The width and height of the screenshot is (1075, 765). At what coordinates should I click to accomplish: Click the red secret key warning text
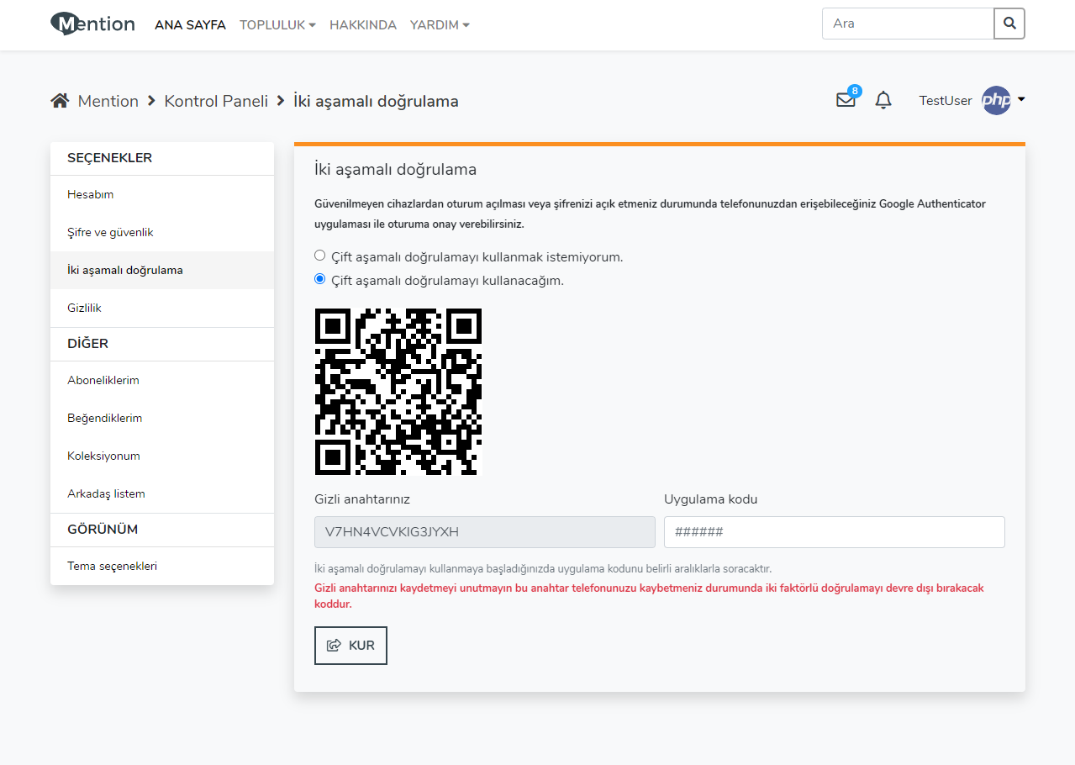click(x=649, y=596)
